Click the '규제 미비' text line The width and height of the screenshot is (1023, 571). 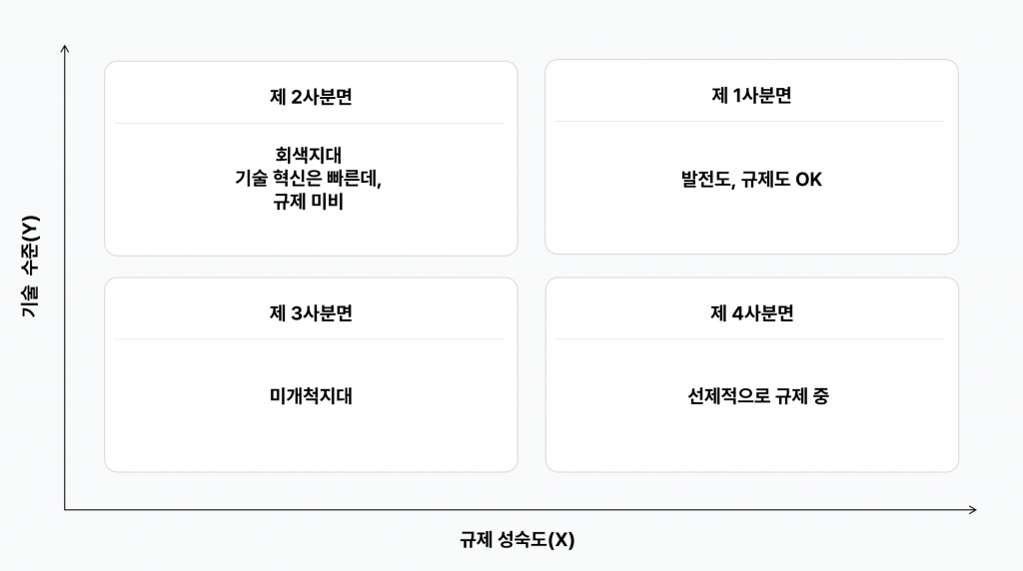point(310,202)
